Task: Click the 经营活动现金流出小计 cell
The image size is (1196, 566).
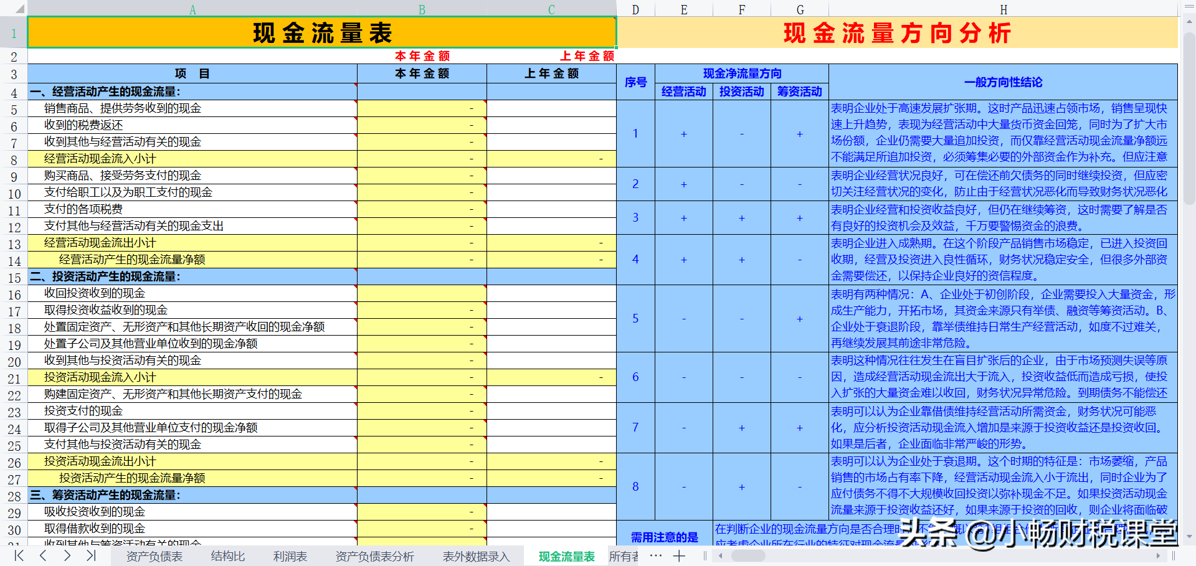Action: pyautogui.click(x=192, y=243)
